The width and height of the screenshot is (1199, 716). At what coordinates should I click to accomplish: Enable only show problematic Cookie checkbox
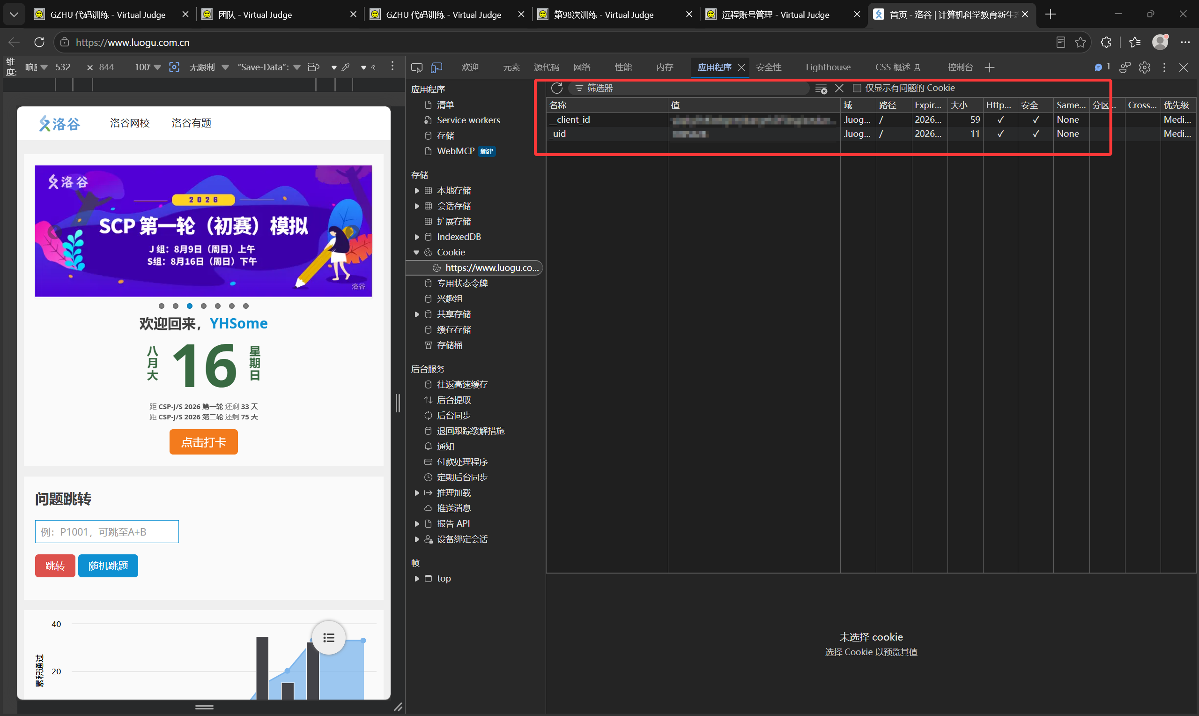[x=857, y=88]
